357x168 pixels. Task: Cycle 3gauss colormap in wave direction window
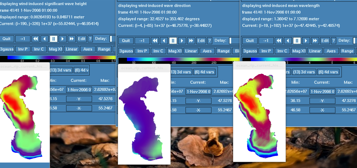126,51
